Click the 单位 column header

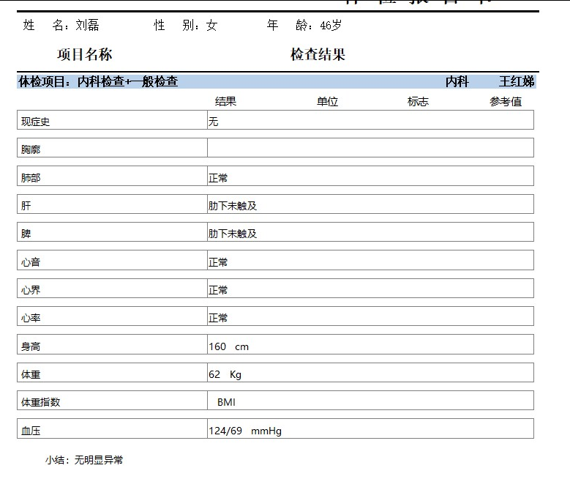point(327,102)
